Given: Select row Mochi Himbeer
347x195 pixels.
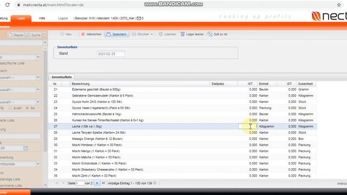Looking at the screenshot, I should [182, 145].
